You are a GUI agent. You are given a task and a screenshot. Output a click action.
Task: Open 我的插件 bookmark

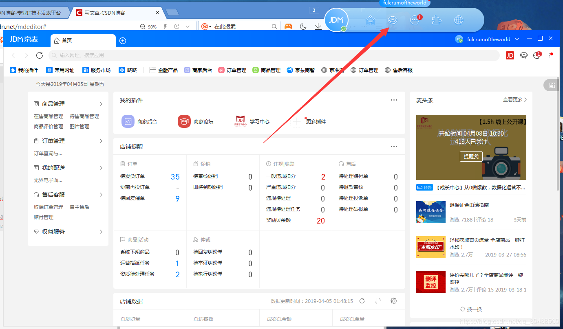point(24,70)
